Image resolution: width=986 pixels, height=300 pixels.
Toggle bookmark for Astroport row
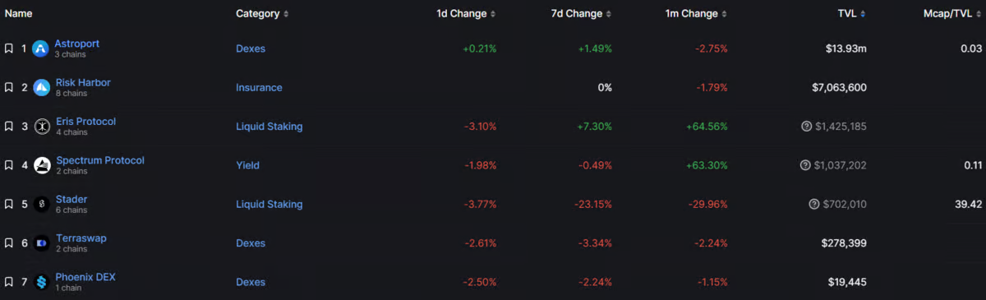[x=8, y=49]
